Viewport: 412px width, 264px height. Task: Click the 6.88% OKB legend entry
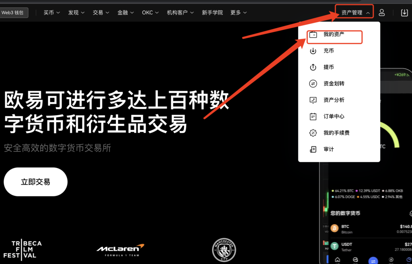click(x=393, y=191)
